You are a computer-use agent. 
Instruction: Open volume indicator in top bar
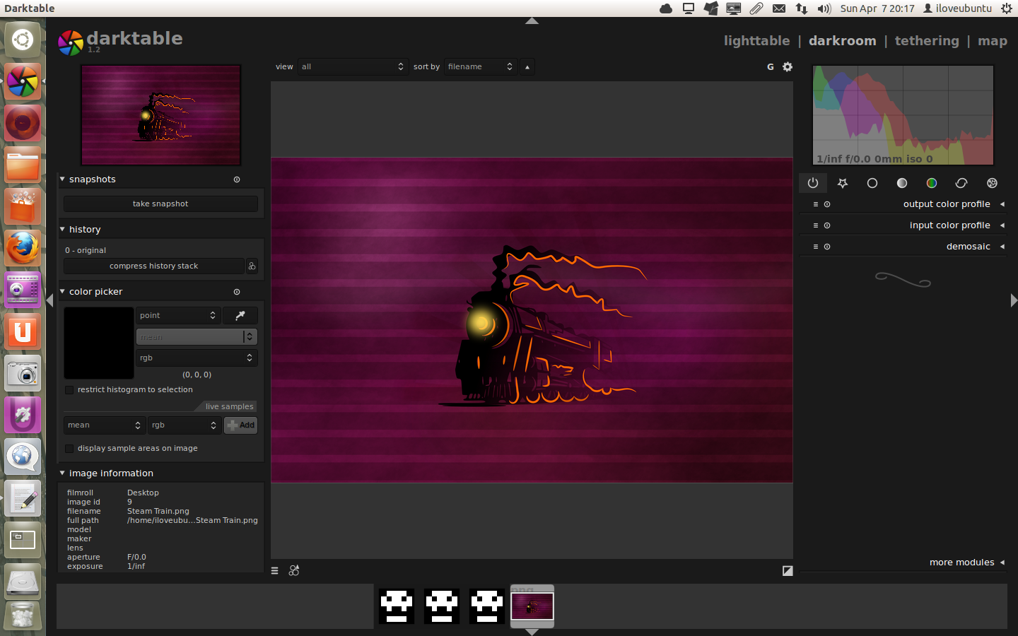tap(824, 8)
